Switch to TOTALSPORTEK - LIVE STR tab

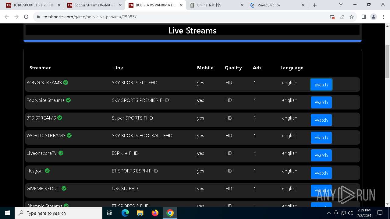tap(33, 5)
